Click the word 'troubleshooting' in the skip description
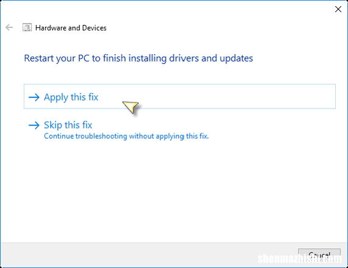Screen dimensions: 348x268 (101, 136)
